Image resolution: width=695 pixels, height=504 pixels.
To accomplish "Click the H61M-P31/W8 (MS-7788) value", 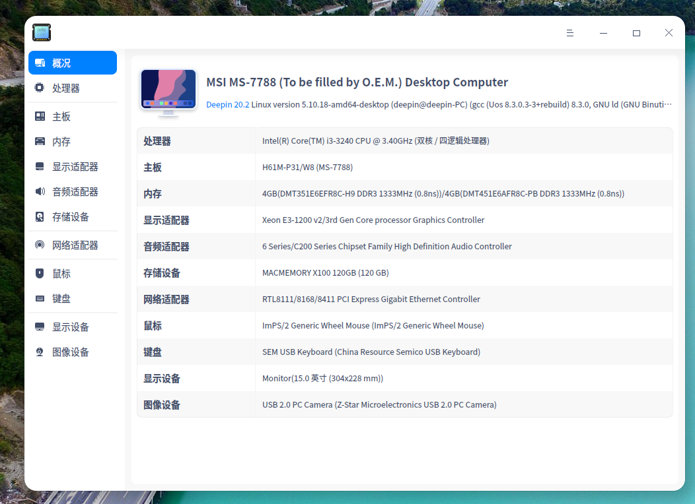I will point(307,168).
